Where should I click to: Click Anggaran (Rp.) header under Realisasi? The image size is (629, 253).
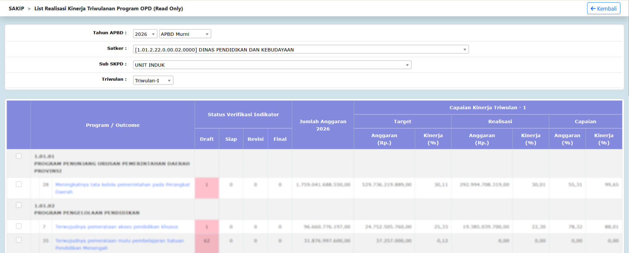[482, 139]
